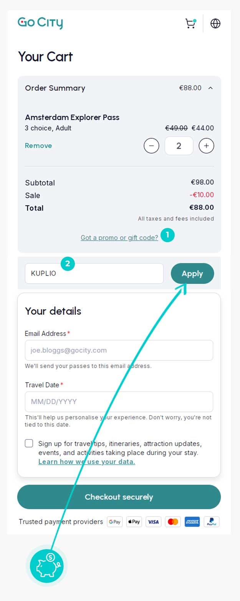Image resolution: width=240 pixels, height=601 pixels.
Task: Open the language globe icon
Action: tap(215, 23)
